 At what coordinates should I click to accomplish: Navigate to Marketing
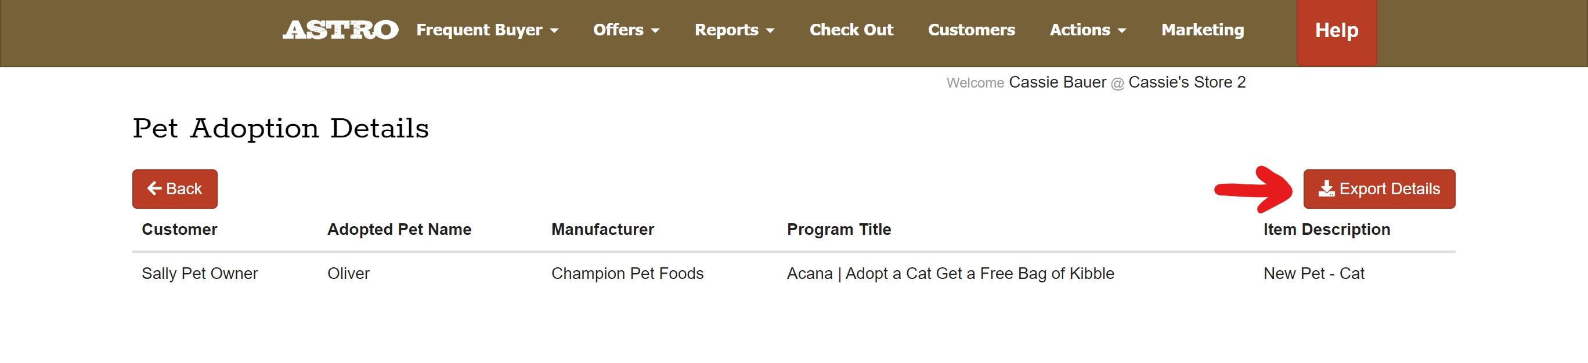1202,30
